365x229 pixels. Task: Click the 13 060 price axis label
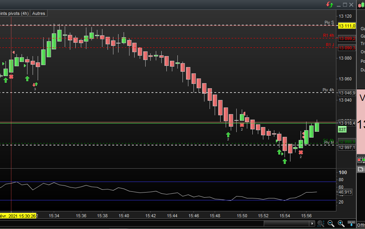[x=345, y=79]
